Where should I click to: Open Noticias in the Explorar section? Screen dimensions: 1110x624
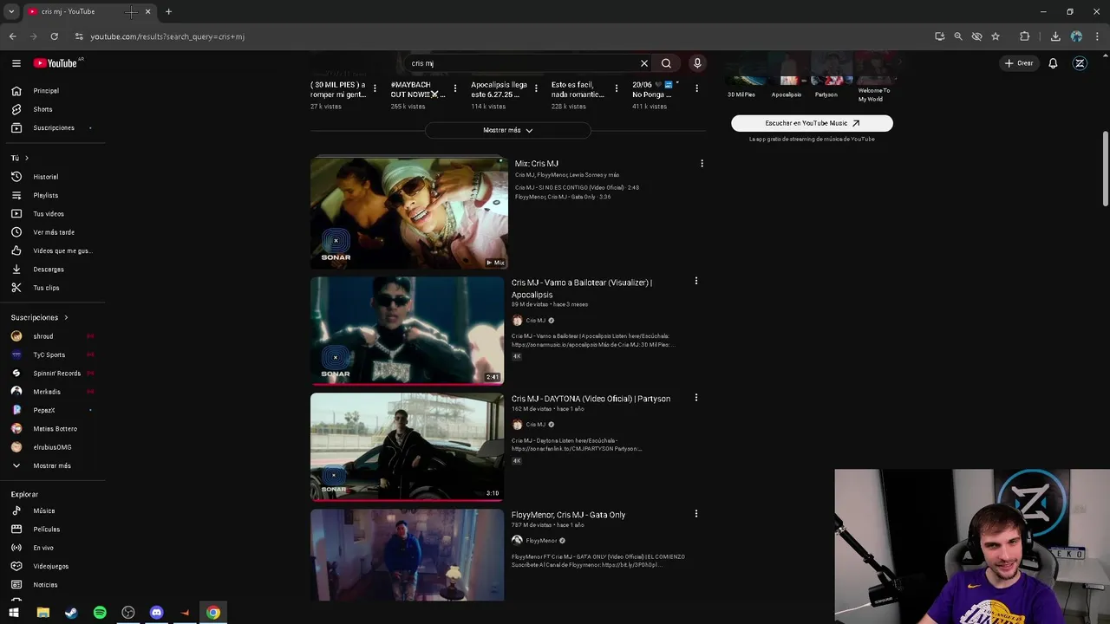pos(45,585)
